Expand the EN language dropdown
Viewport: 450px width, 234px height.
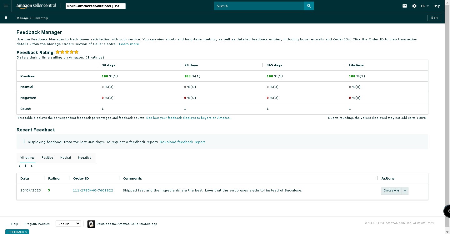pyautogui.click(x=425, y=6)
